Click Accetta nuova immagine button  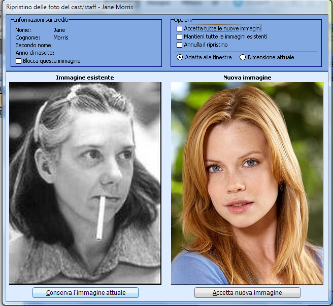[247, 293]
